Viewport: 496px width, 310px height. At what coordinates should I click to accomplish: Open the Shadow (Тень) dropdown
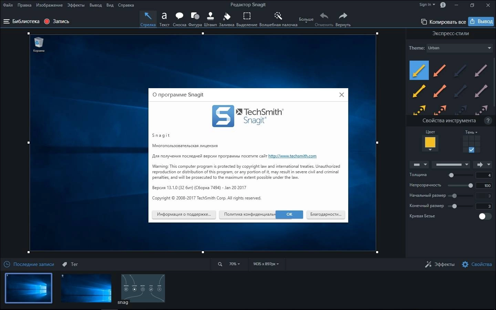471,132
